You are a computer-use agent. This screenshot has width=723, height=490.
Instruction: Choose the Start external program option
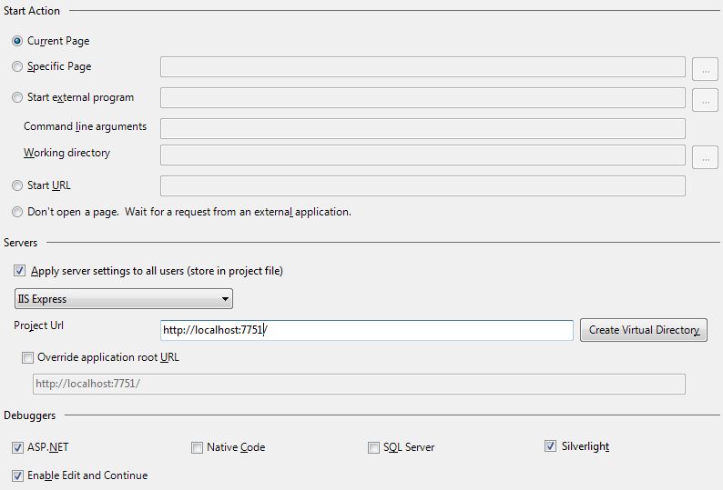pyautogui.click(x=17, y=97)
